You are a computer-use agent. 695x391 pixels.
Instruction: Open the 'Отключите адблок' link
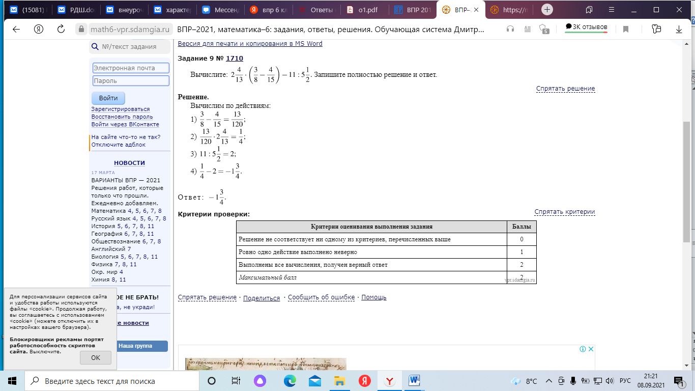tap(119, 145)
